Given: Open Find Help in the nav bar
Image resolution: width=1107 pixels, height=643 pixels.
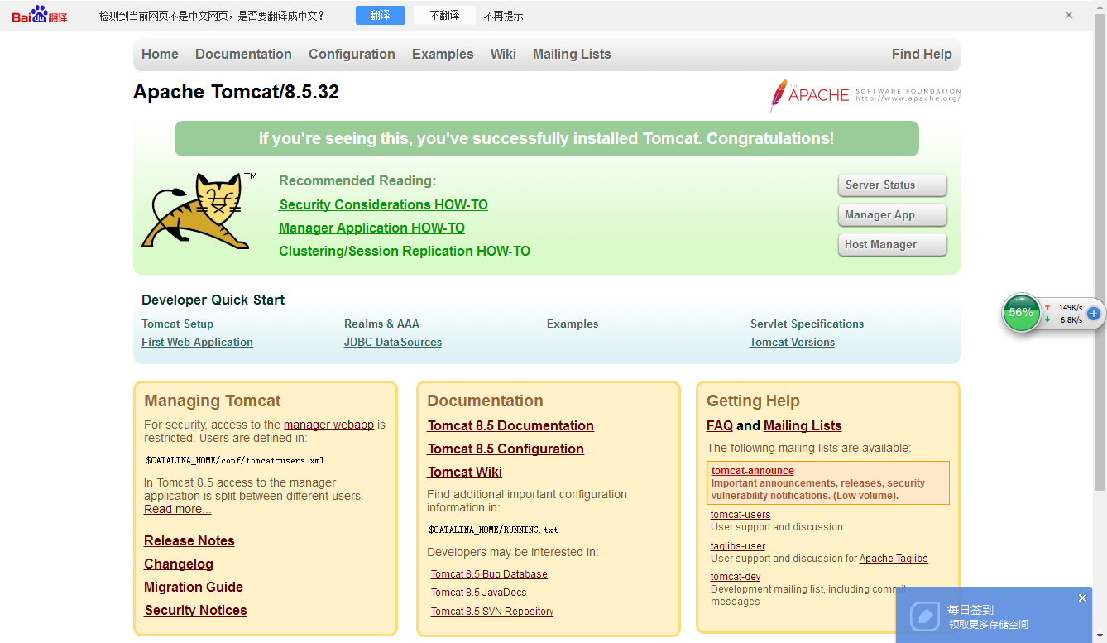Looking at the screenshot, I should pyautogui.click(x=922, y=54).
